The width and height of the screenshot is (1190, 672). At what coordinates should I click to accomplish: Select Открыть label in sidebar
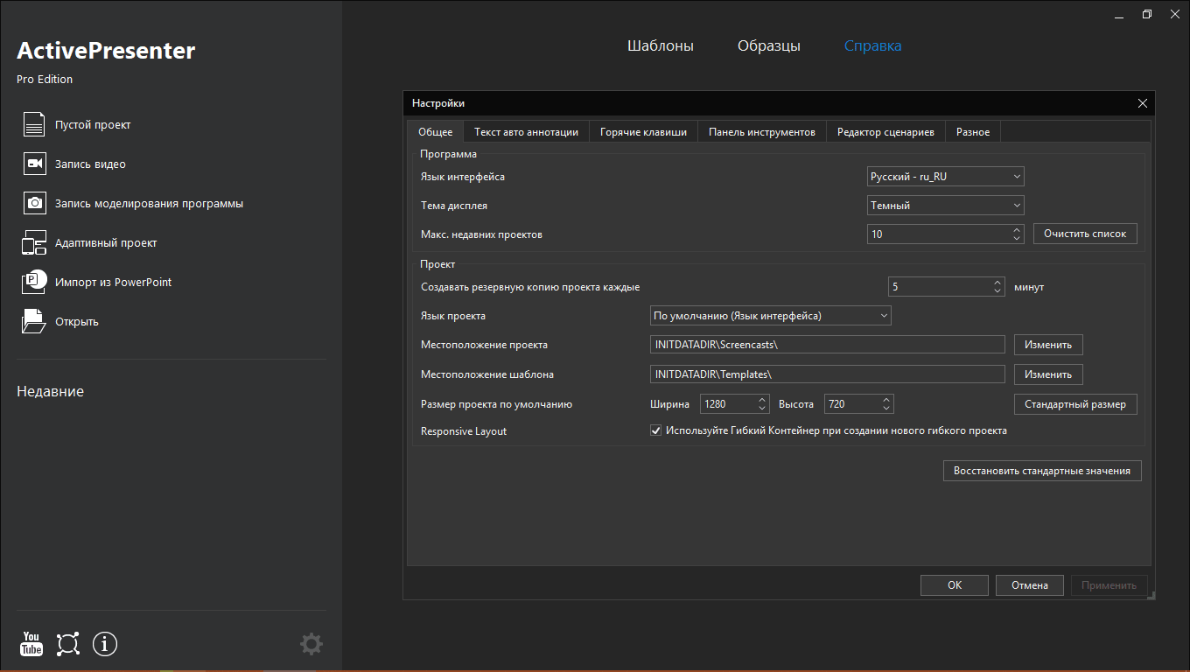click(x=77, y=322)
